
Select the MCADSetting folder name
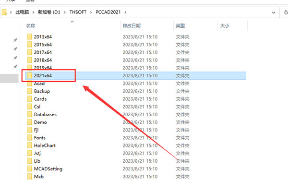pos(48,169)
